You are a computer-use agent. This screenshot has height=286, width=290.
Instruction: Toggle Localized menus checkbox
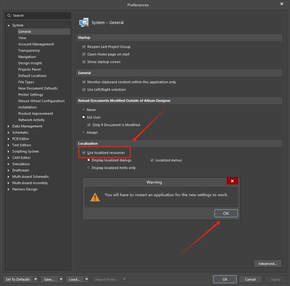(152, 160)
